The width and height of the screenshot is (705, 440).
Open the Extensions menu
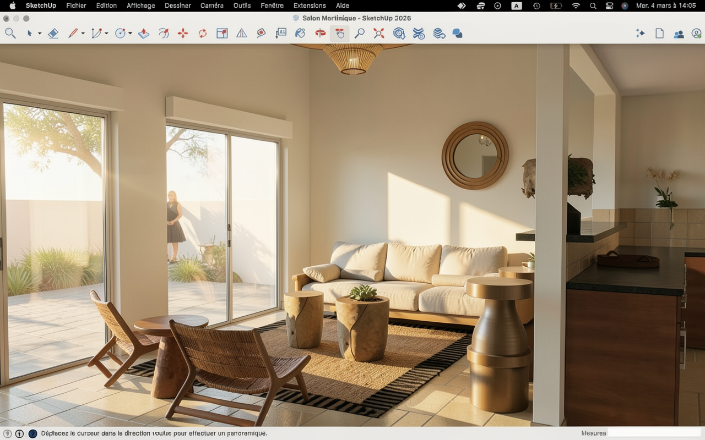[x=310, y=5]
